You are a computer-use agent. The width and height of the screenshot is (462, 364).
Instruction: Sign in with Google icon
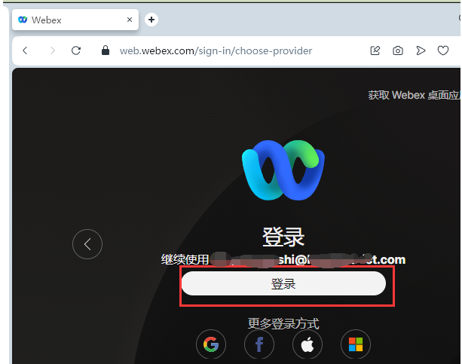coord(211,344)
